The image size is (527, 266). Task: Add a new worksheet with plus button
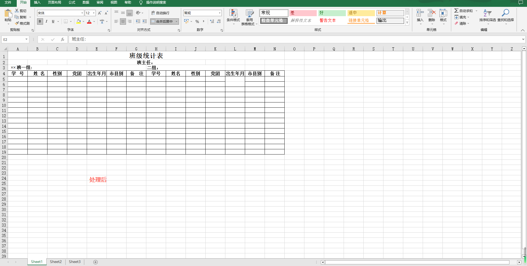pos(96,262)
